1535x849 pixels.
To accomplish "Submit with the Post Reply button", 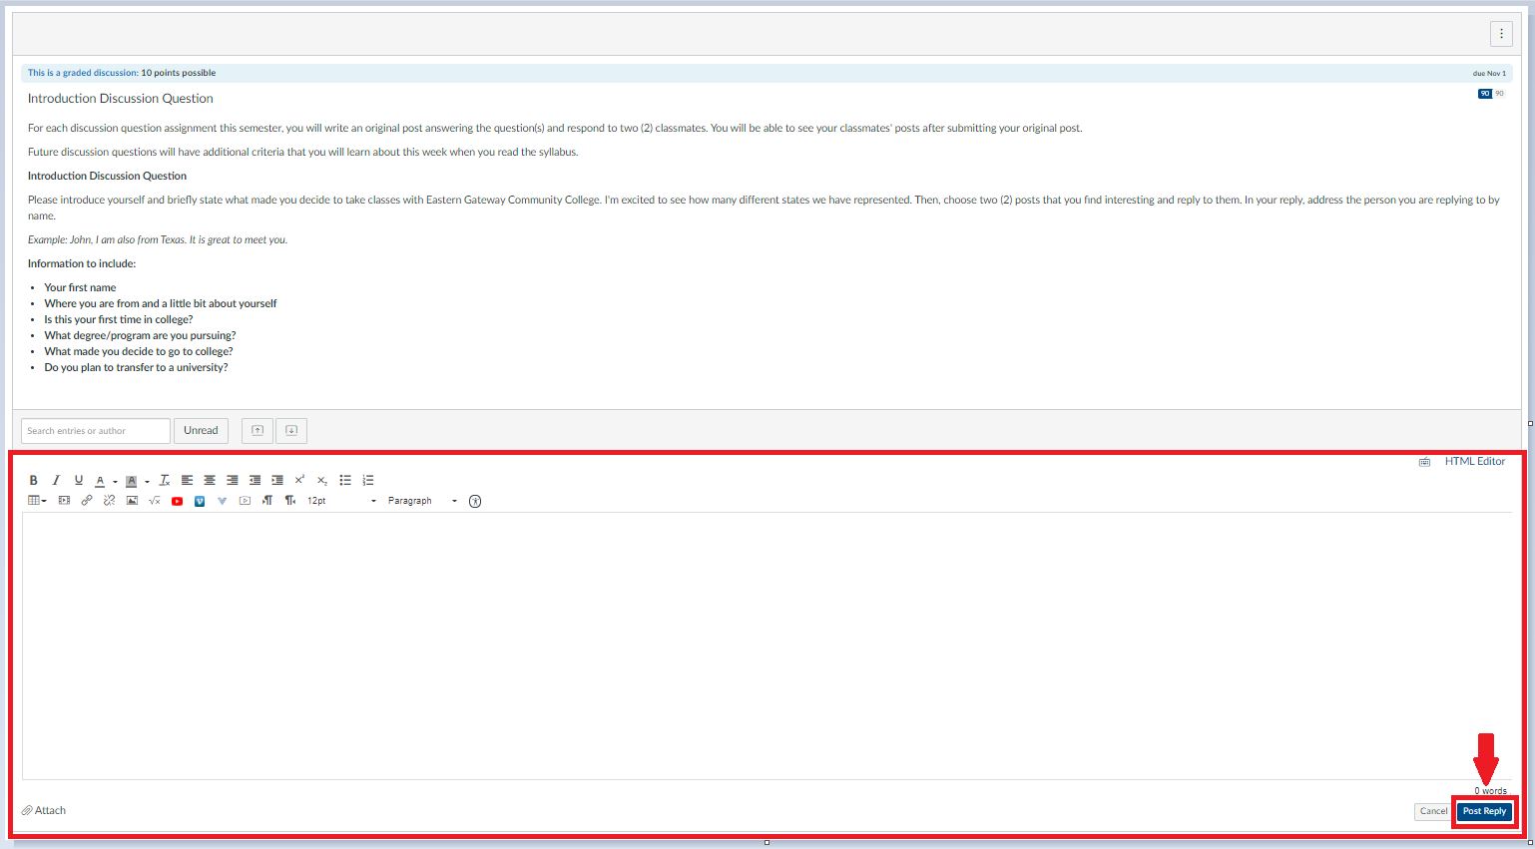I will (x=1484, y=811).
